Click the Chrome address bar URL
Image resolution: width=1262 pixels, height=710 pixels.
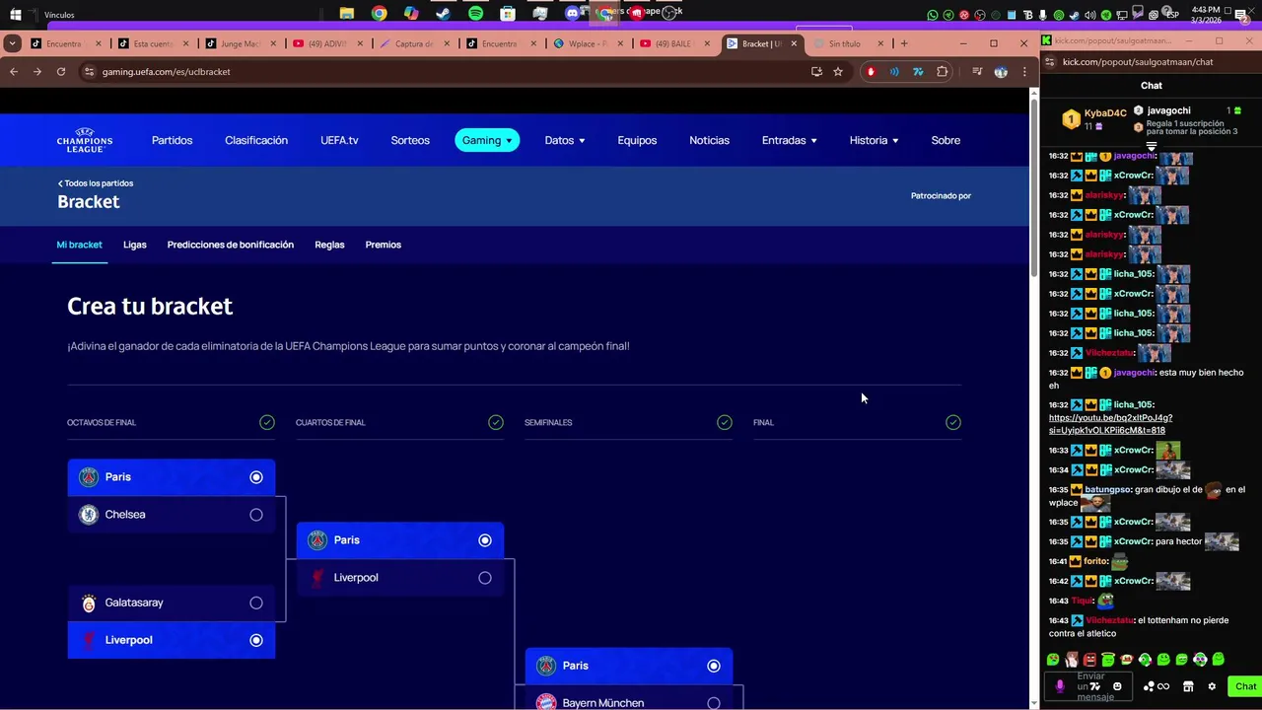tap(167, 71)
